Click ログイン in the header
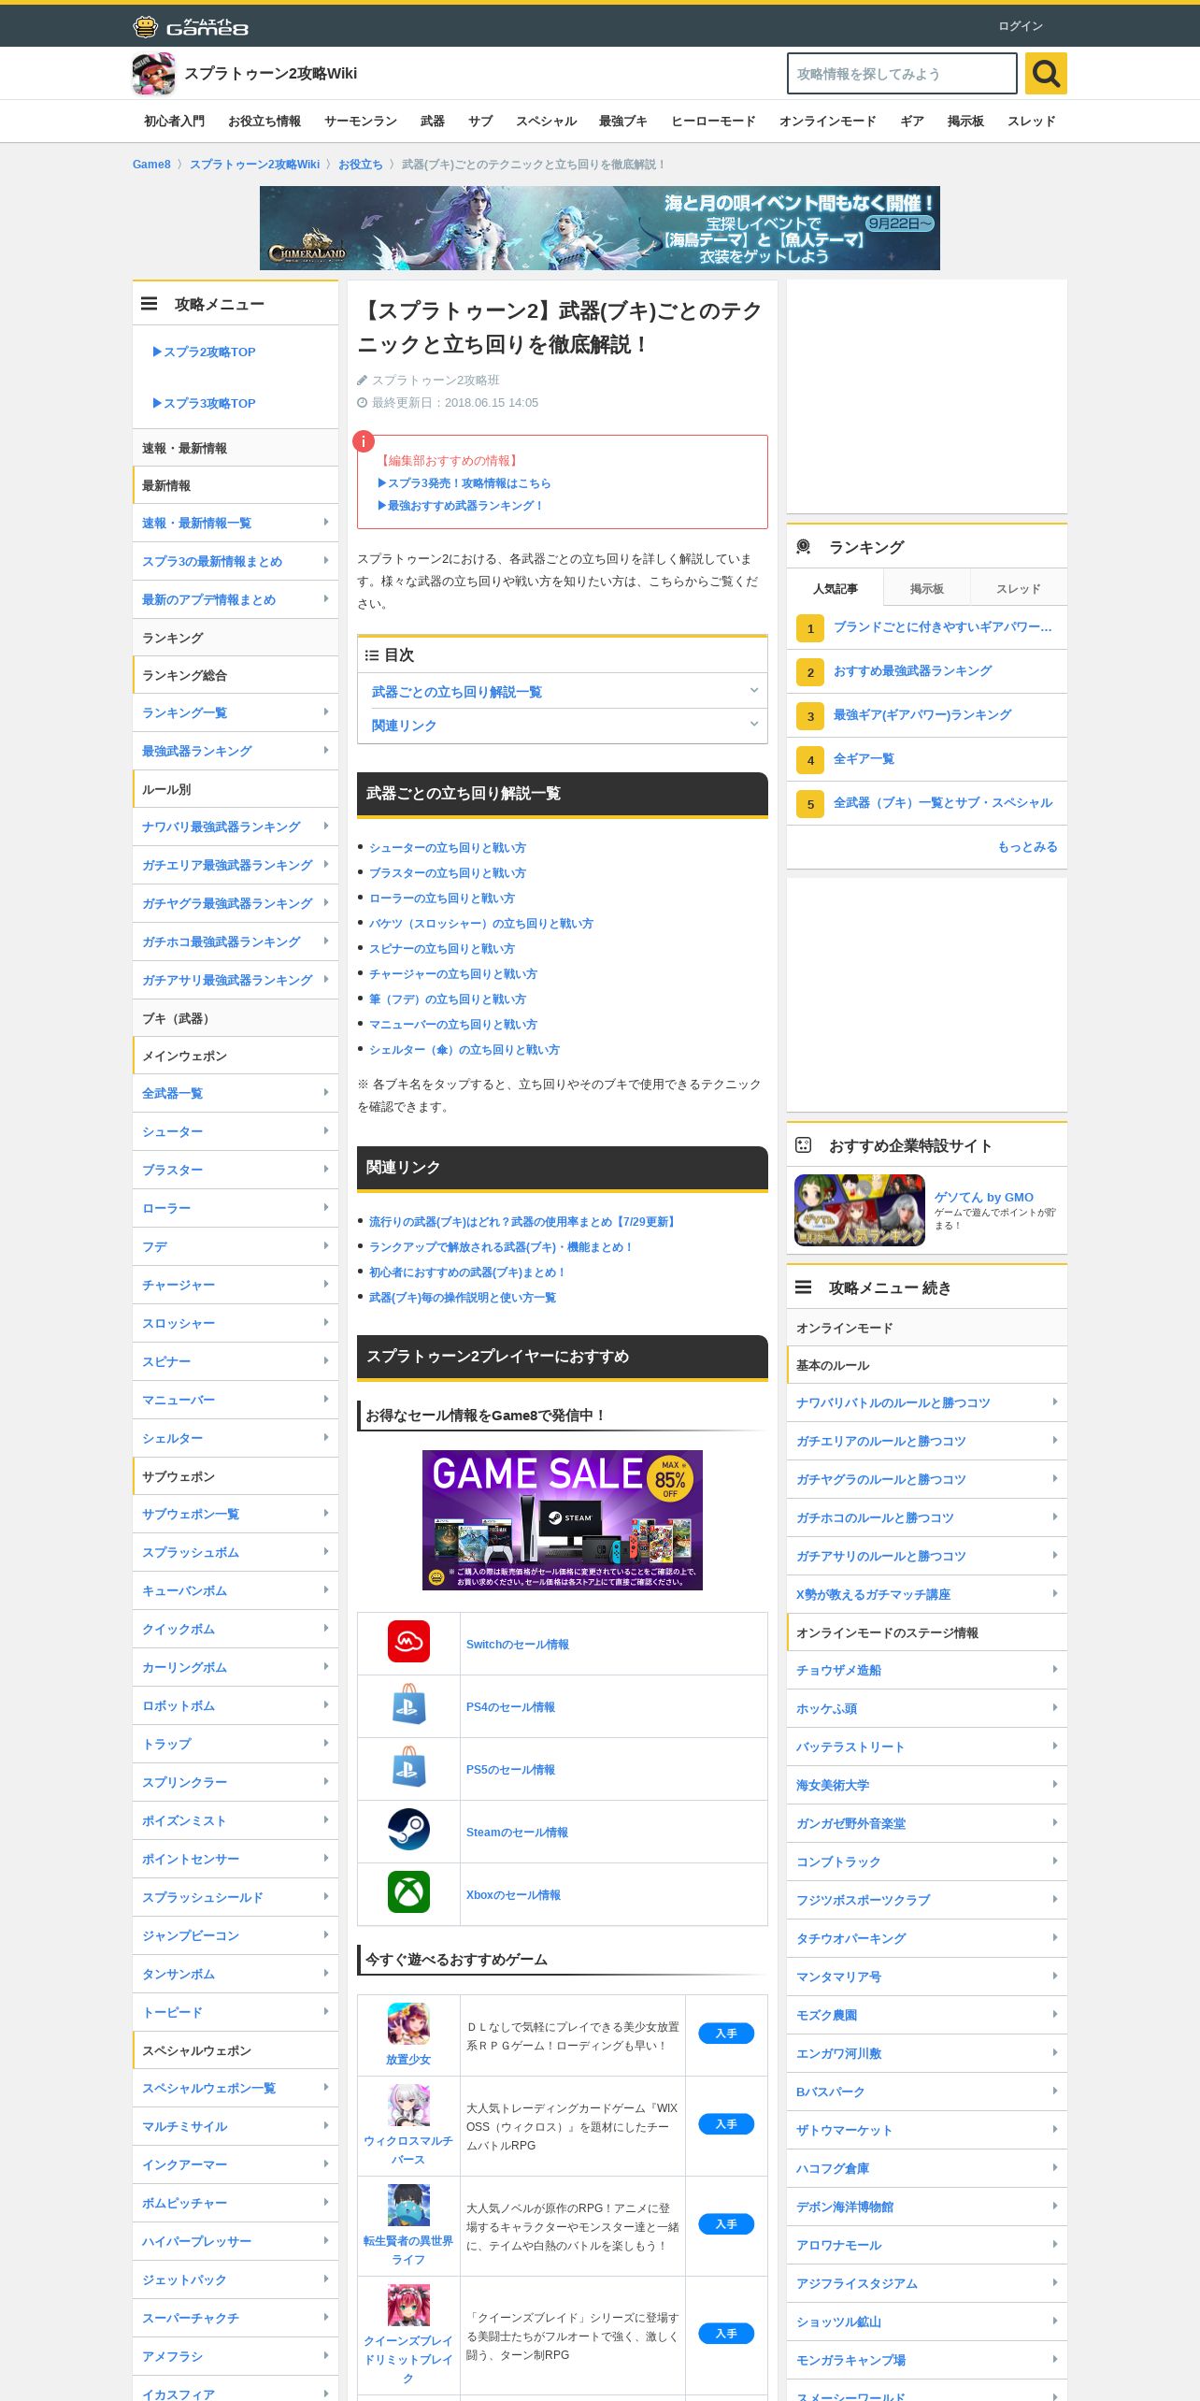 1020,26
